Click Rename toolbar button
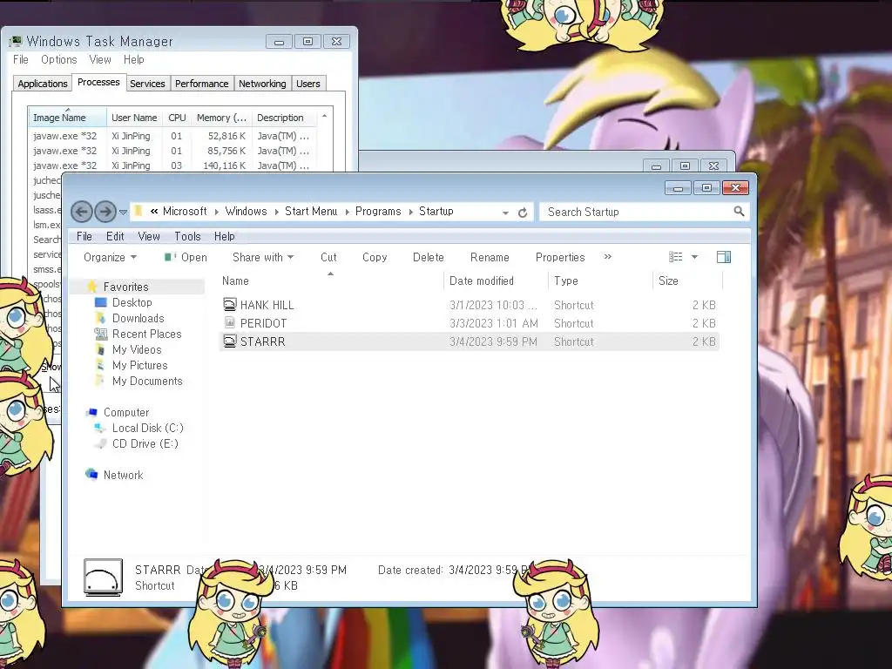The image size is (892, 669). click(490, 257)
